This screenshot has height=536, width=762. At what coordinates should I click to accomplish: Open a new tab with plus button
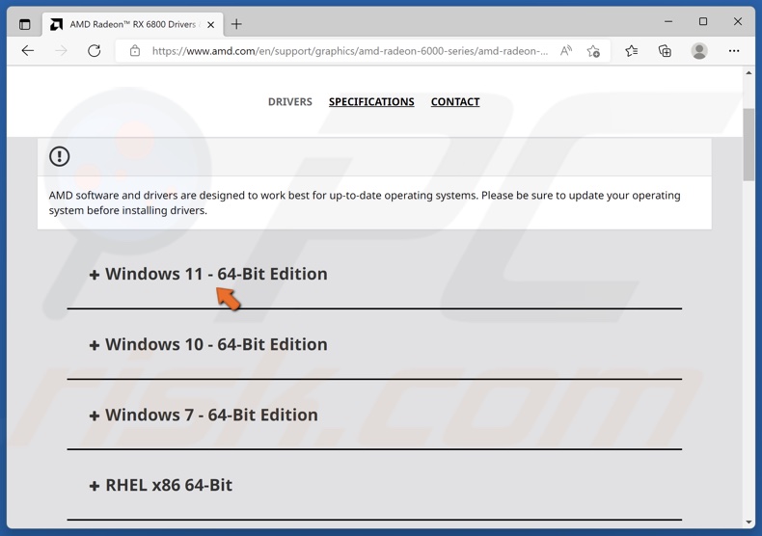pyautogui.click(x=236, y=24)
